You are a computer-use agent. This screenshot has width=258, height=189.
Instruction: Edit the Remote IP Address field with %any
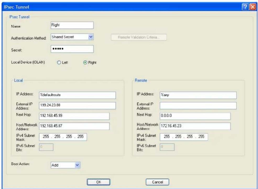tap(198, 95)
